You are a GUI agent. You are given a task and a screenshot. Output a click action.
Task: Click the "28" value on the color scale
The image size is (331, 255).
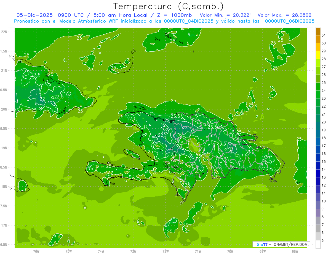point(324,59)
